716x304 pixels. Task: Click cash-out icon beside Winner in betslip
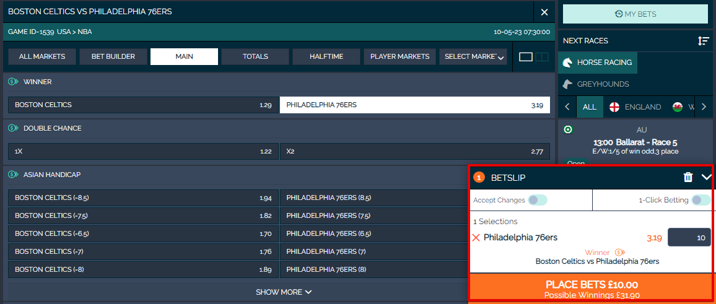[619, 253]
